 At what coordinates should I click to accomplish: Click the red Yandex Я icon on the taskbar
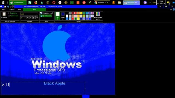pos(84,2)
